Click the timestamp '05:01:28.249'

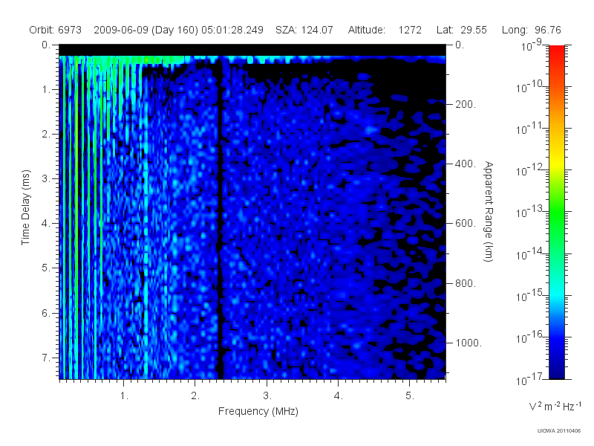[x=232, y=30]
